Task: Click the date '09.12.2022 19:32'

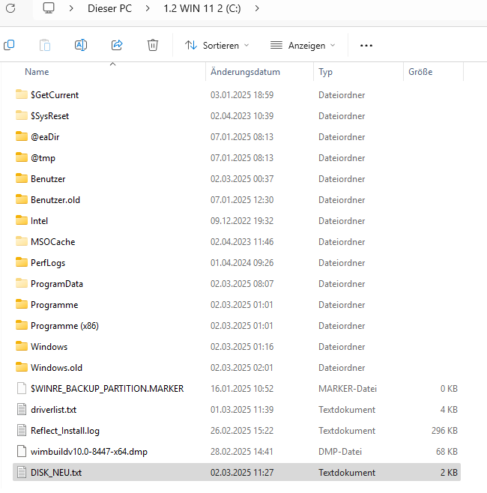Action: coord(242,221)
